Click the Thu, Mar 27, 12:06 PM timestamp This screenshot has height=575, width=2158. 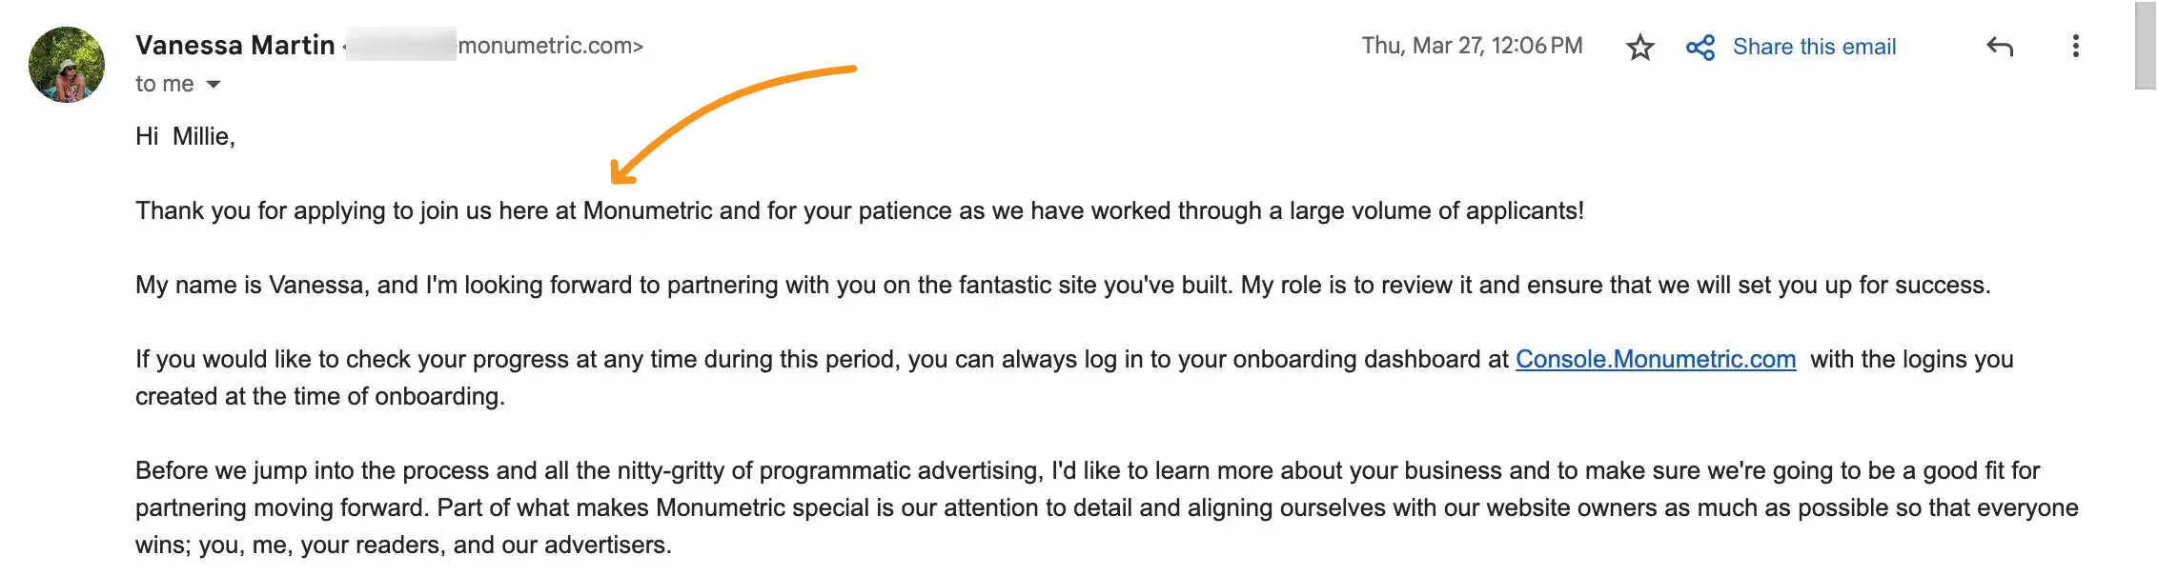pos(1472,46)
